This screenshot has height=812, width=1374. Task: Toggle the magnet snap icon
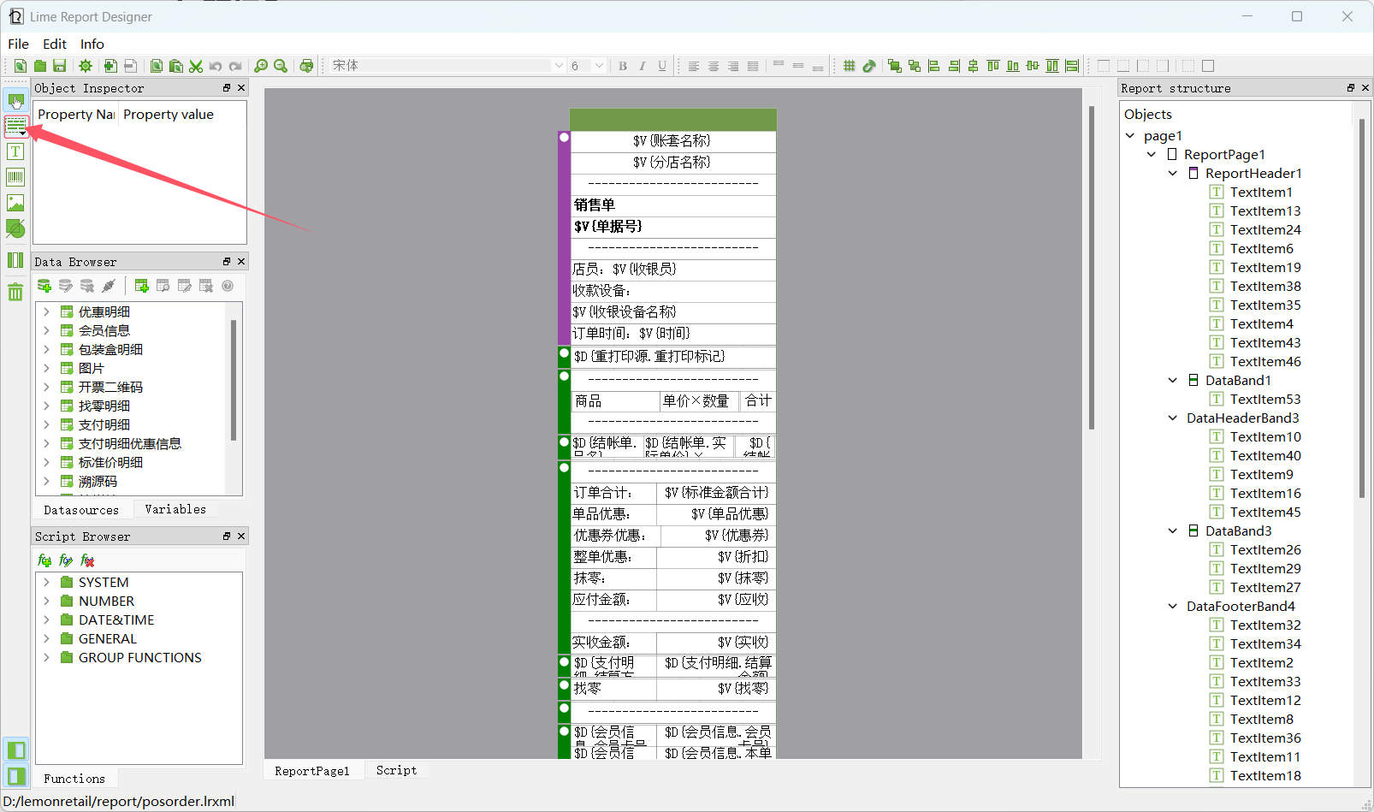869,66
